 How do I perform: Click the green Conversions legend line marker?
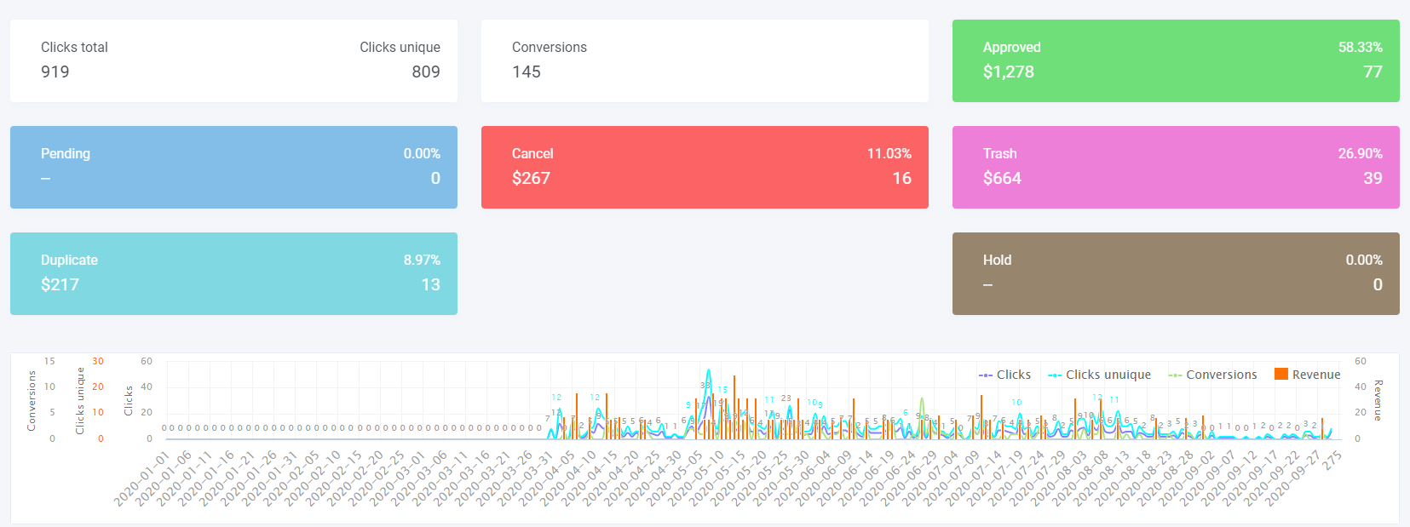[x=1175, y=375]
